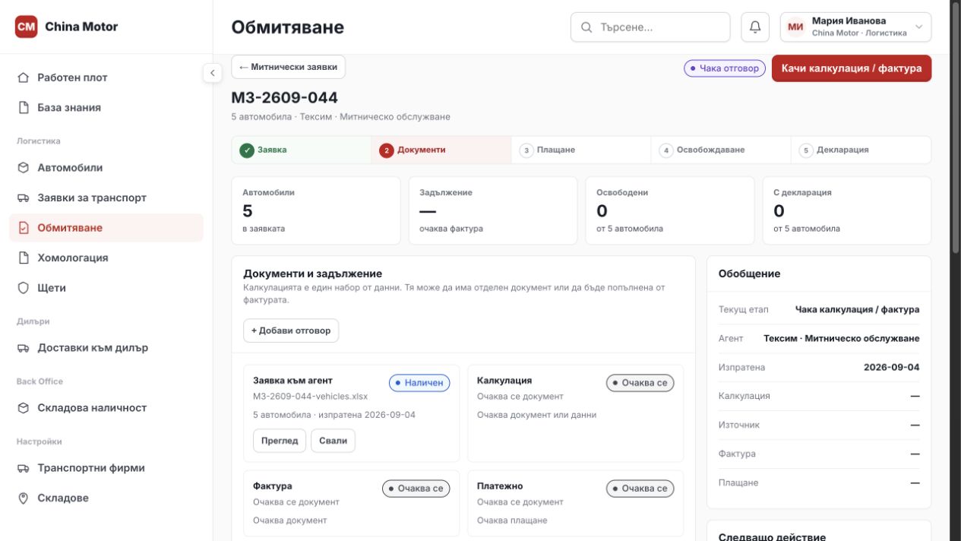Click the box icon beside Складова наличност
The image size is (961, 541).
[24, 408]
